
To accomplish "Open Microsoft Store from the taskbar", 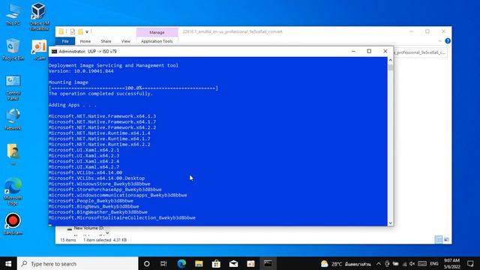I will click(x=216, y=263).
